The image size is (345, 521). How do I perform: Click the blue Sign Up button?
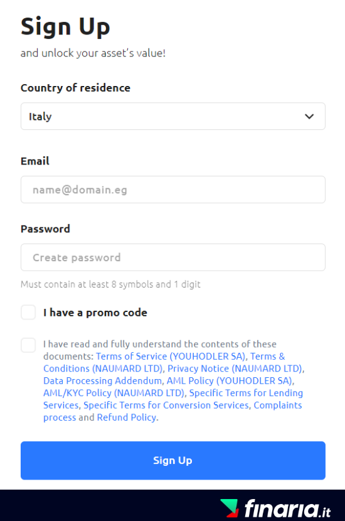coord(172,461)
